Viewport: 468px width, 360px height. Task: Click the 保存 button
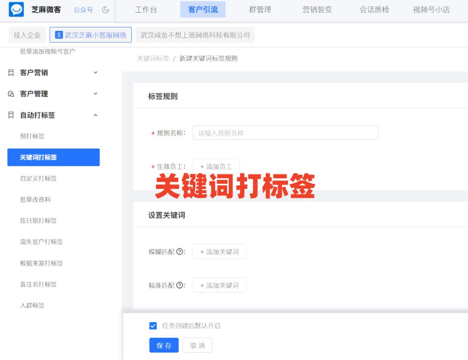coord(164,345)
